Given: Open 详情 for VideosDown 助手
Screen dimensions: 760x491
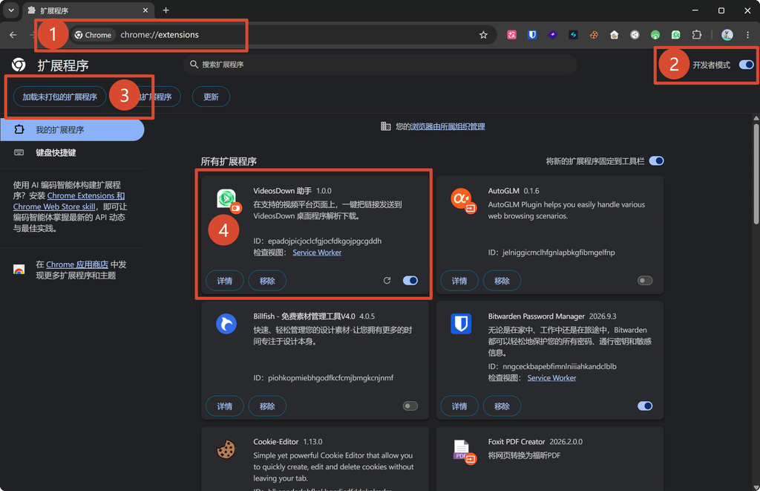Looking at the screenshot, I should click(x=224, y=281).
